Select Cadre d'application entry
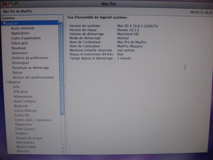This screenshot has height=160, width=213. point(26,38)
